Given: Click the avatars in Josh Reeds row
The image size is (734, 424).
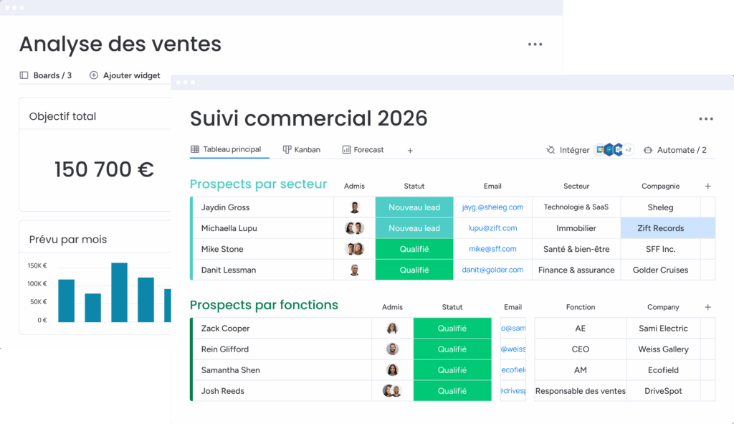Looking at the screenshot, I should 392,391.
